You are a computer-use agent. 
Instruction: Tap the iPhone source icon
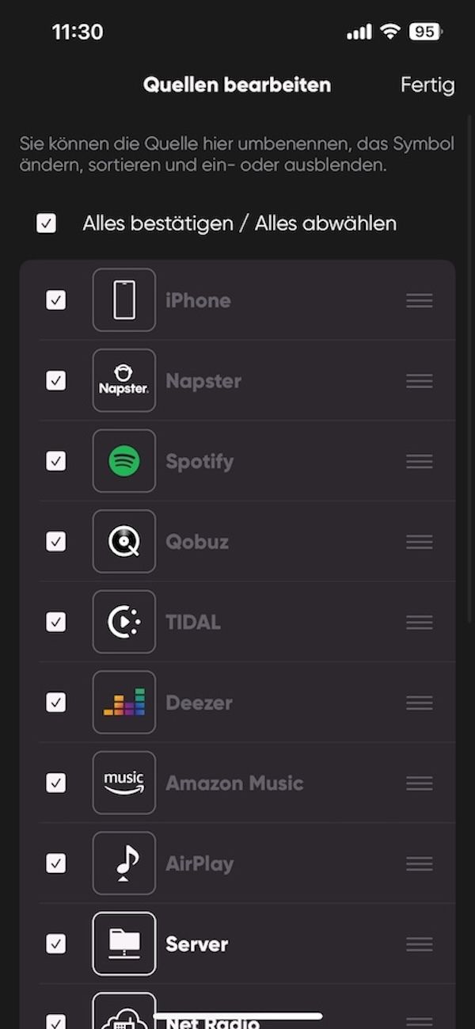(x=124, y=300)
